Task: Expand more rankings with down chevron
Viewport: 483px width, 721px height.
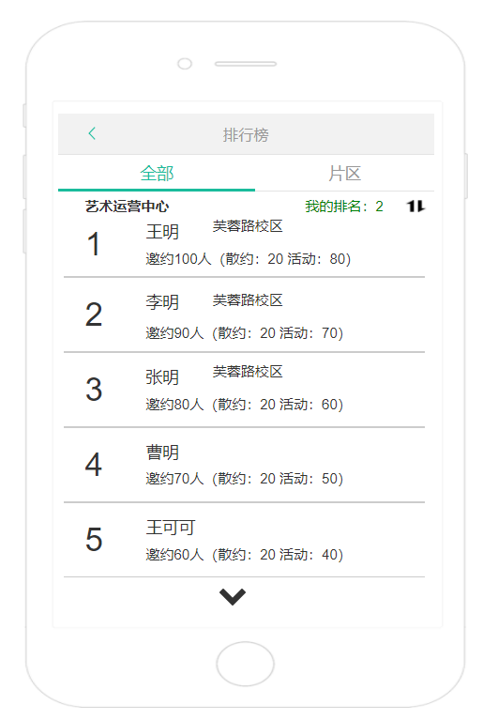Action: point(233,597)
